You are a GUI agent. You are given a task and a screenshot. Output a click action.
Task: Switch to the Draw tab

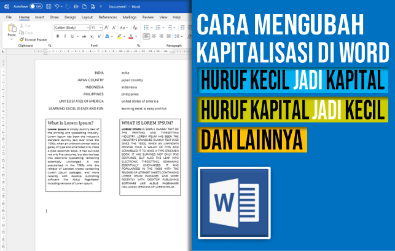click(x=55, y=17)
